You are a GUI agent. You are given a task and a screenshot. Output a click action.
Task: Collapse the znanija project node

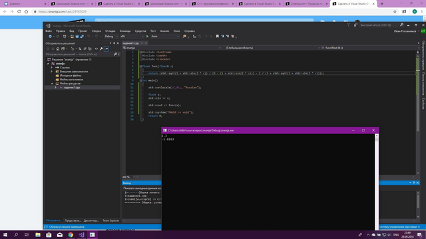[49, 64]
